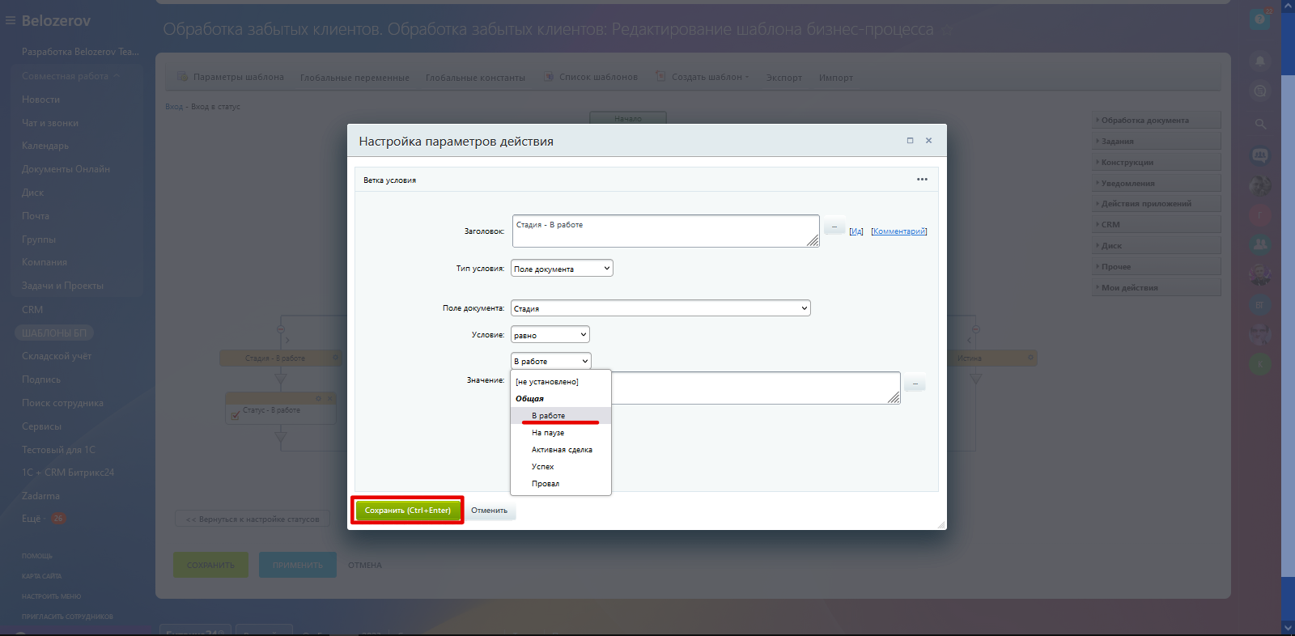The width and height of the screenshot is (1295, 636).
Task: Click the Создать шаблон toolbar icon
Action: (660, 77)
